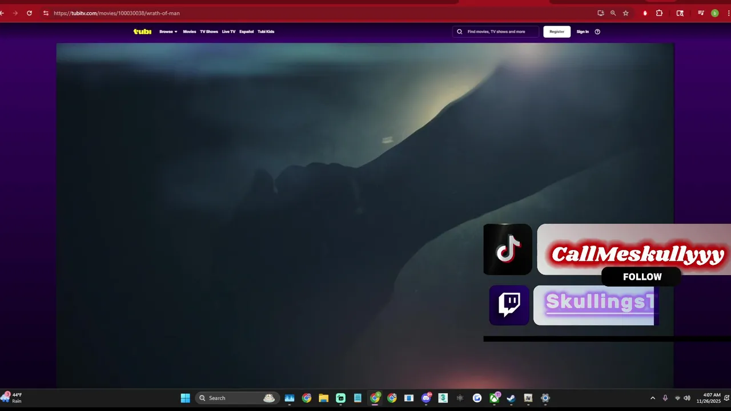Screen dimensions: 731x411
Task: Reload the page with the refresh icon
Action: (29, 13)
